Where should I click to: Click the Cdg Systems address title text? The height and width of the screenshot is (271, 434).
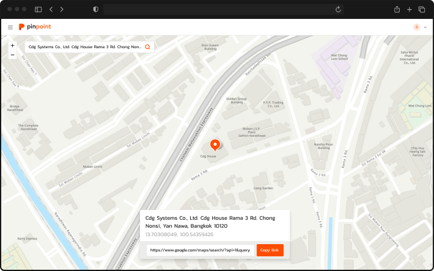tap(210, 222)
